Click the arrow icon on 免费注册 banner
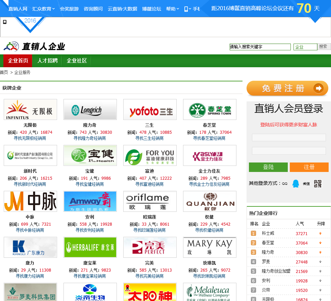This screenshot has width=331, height=301. (318, 88)
